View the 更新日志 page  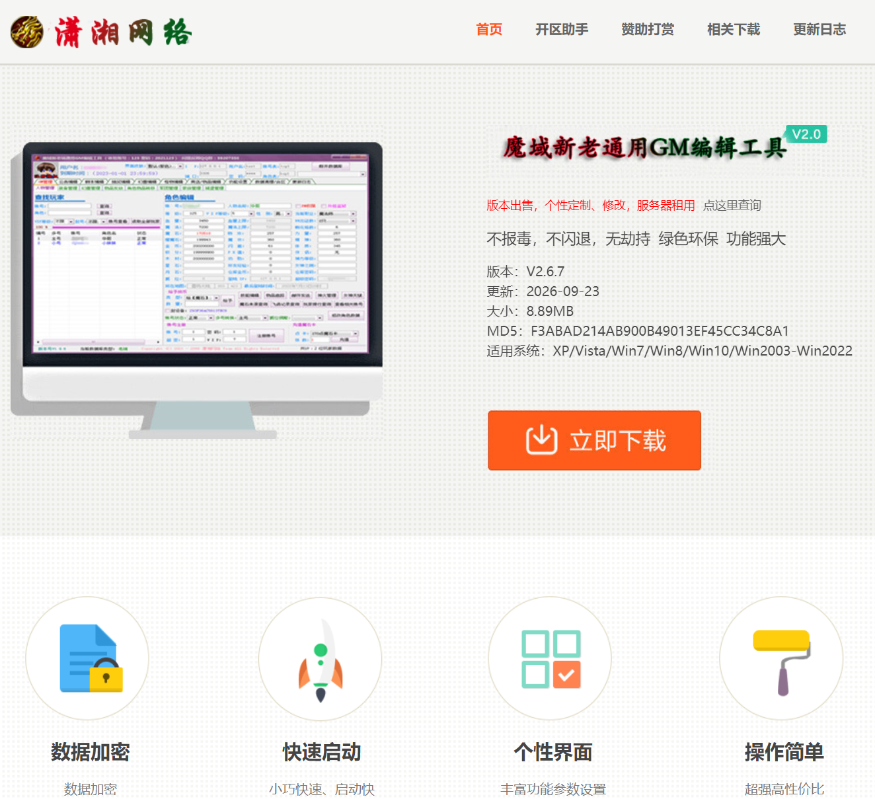point(819,30)
